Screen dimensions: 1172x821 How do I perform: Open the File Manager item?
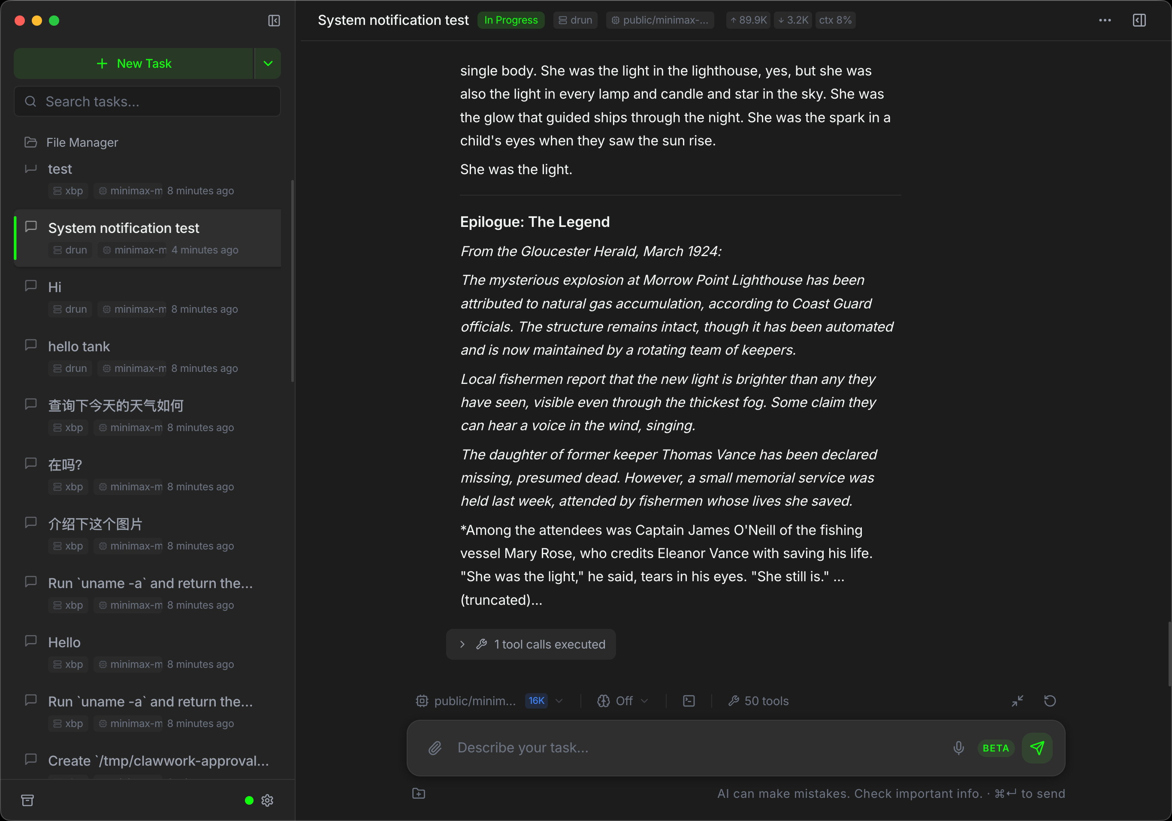(x=82, y=142)
